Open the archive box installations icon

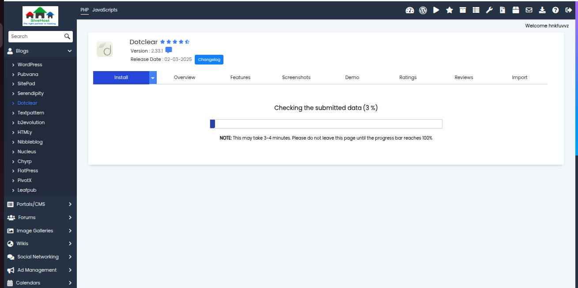tap(463, 10)
